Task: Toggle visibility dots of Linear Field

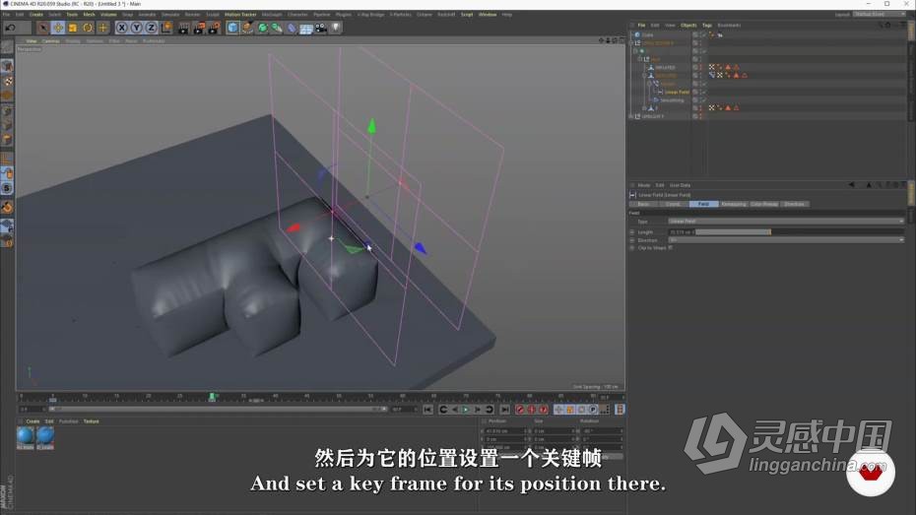Action: coord(700,92)
